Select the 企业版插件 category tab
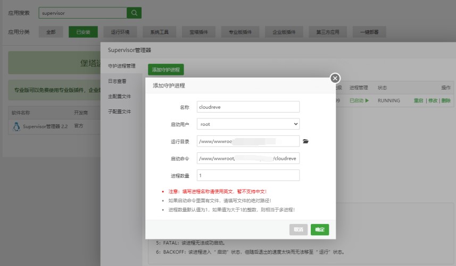This screenshot has width=456, height=266. 284,32
